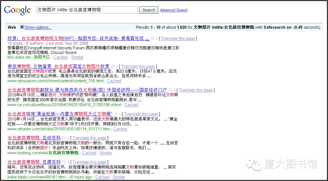The height and width of the screenshot is (181, 328).
Task: Click the www.njmuseum.com/zh/ww/content/content_705.html URL text
Action: [x=56, y=81]
